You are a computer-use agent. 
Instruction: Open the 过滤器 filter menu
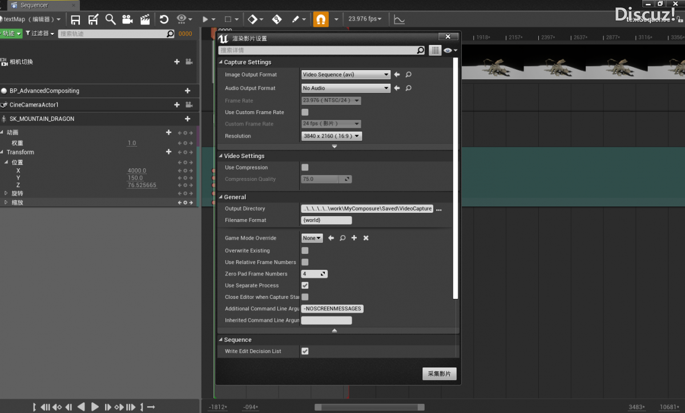pyautogui.click(x=40, y=34)
